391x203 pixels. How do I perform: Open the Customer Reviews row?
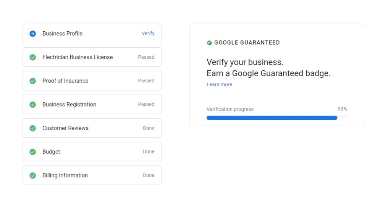tap(65, 128)
